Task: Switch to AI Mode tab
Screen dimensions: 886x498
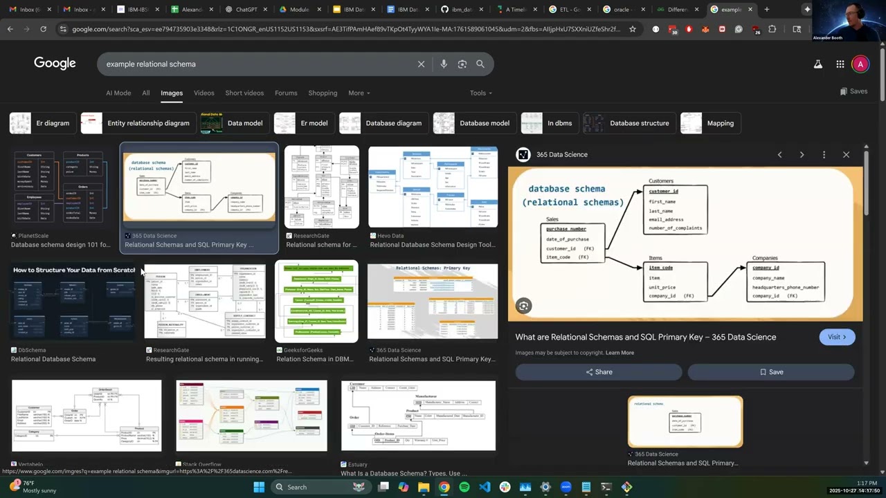Action: pyautogui.click(x=118, y=93)
